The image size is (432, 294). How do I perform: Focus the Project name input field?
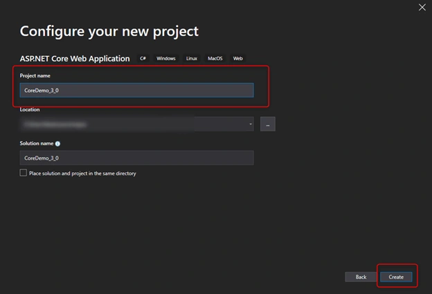tap(136, 91)
